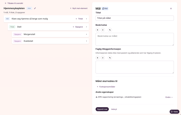
Task: Open the Hjelp button
Action: click(174, 111)
